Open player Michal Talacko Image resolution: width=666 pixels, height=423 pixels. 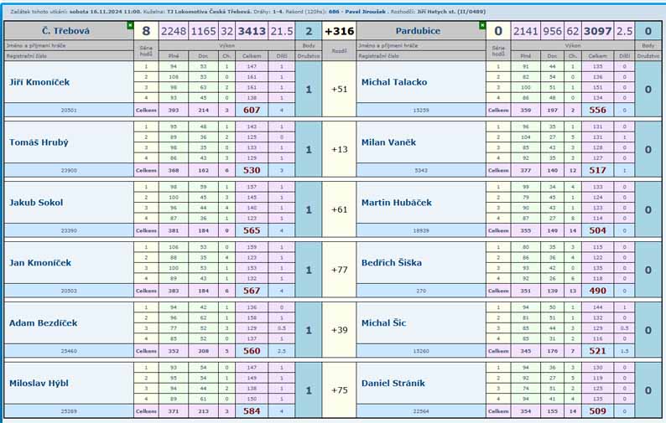coord(394,82)
